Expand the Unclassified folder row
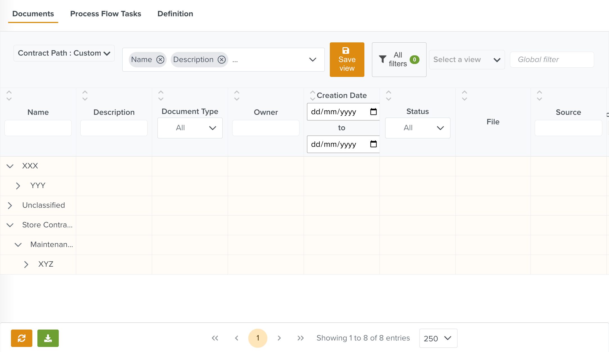This screenshot has width=609, height=352. [10, 205]
